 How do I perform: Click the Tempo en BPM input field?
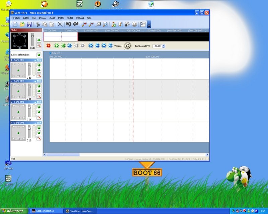point(157,46)
